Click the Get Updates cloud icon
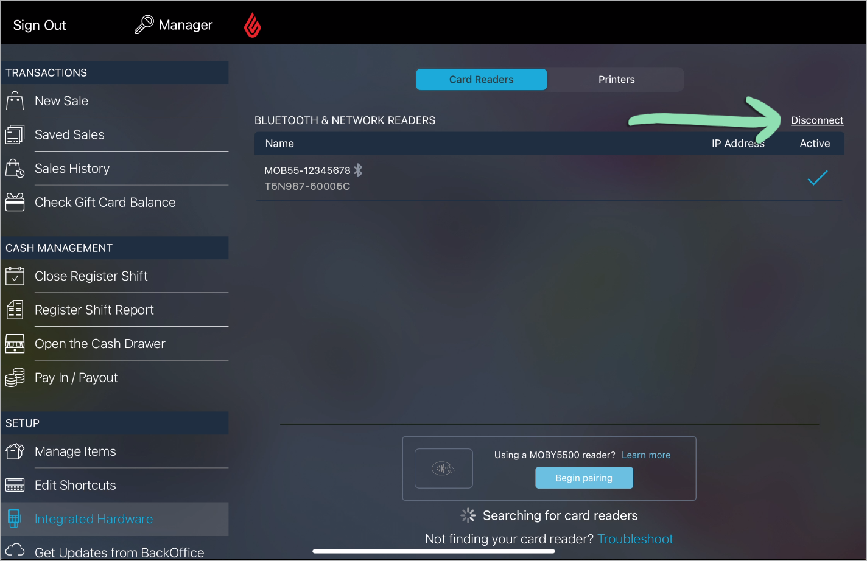867x561 pixels. 15,551
